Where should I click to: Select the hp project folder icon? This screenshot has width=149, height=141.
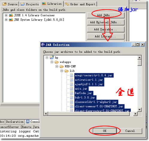52,57
